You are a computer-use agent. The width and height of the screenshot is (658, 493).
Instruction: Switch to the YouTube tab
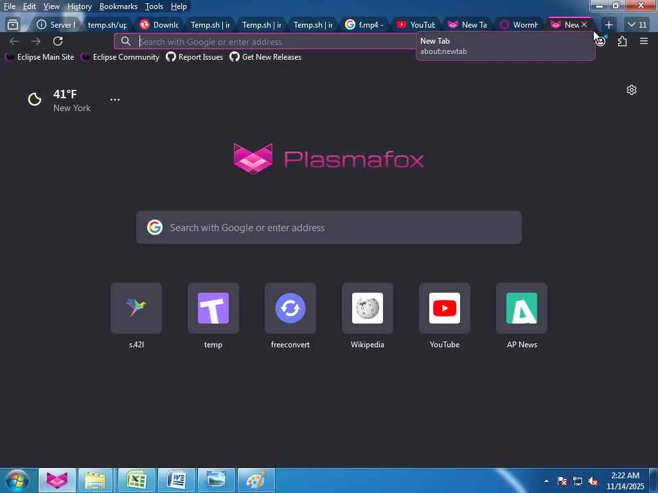[416, 25]
